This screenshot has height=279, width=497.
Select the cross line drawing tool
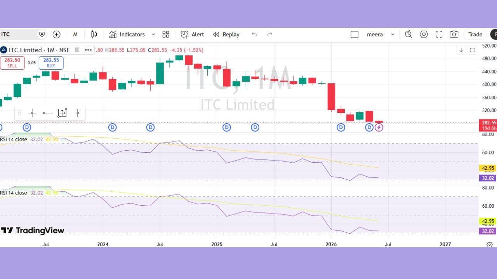click(x=32, y=113)
